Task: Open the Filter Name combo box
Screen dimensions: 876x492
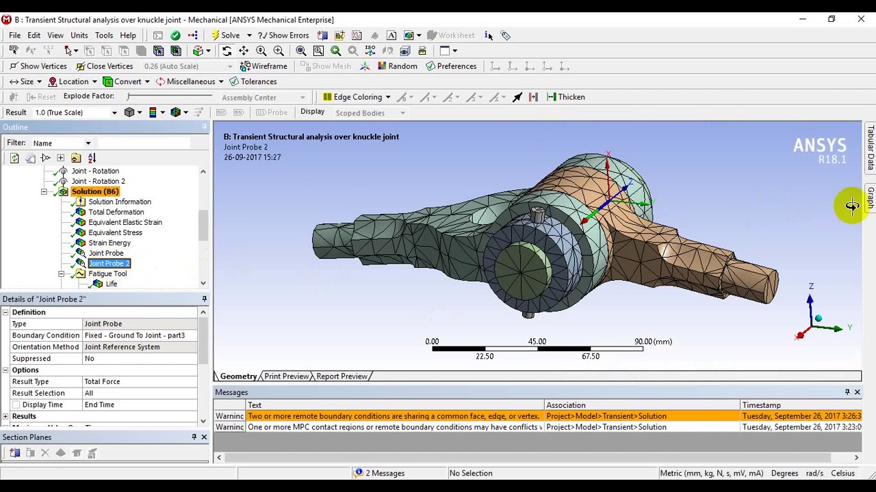Action: pos(62,143)
